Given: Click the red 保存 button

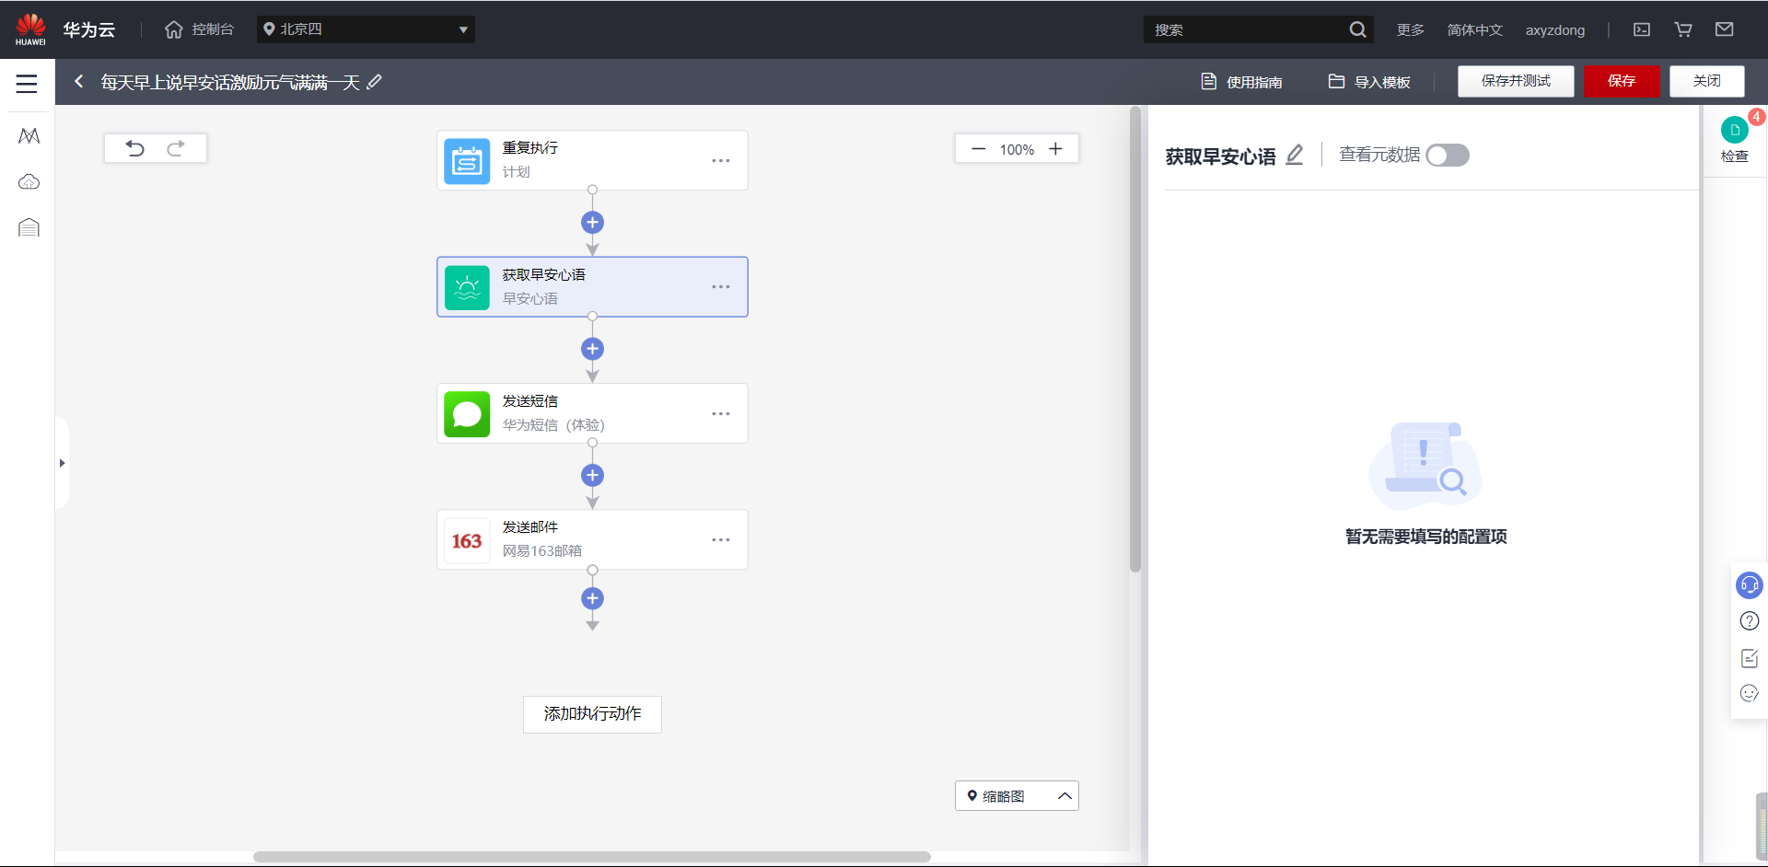Looking at the screenshot, I should pos(1622,81).
